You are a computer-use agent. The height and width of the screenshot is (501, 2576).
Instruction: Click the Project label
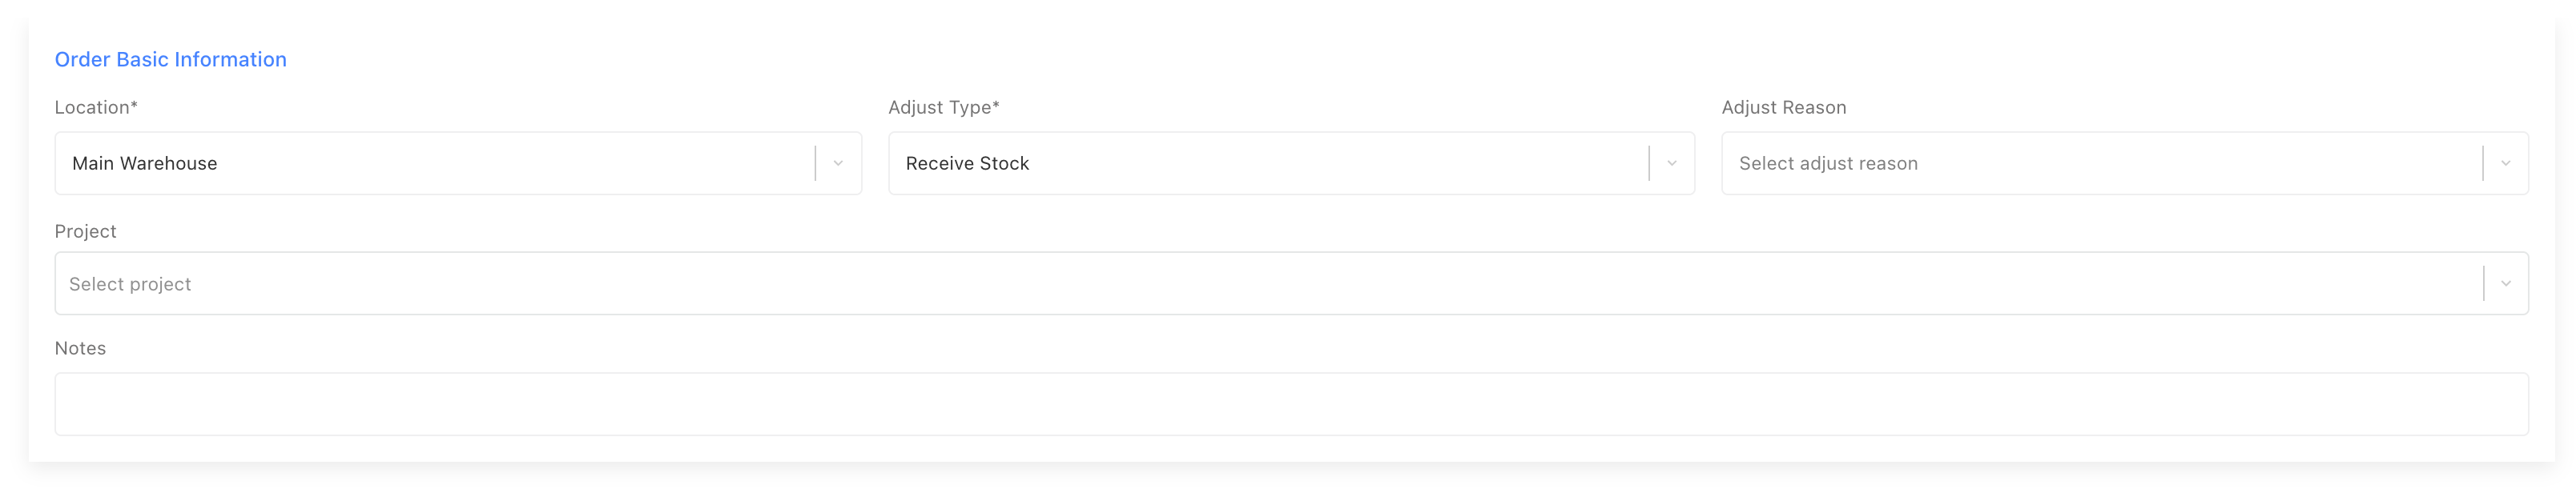pos(86,231)
